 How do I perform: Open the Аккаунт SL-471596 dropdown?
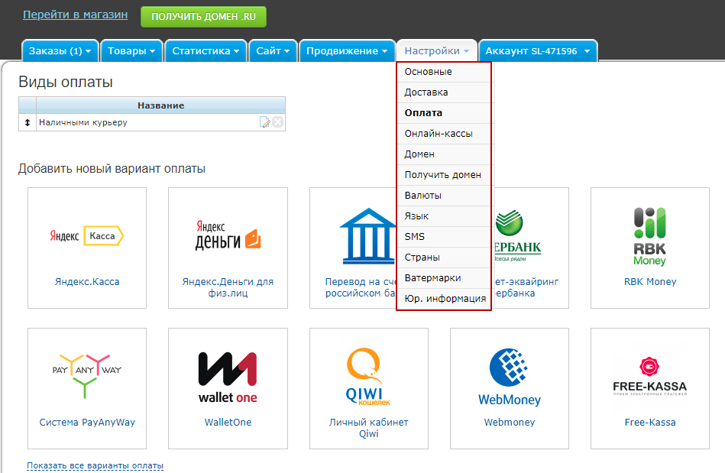coord(538,51)
